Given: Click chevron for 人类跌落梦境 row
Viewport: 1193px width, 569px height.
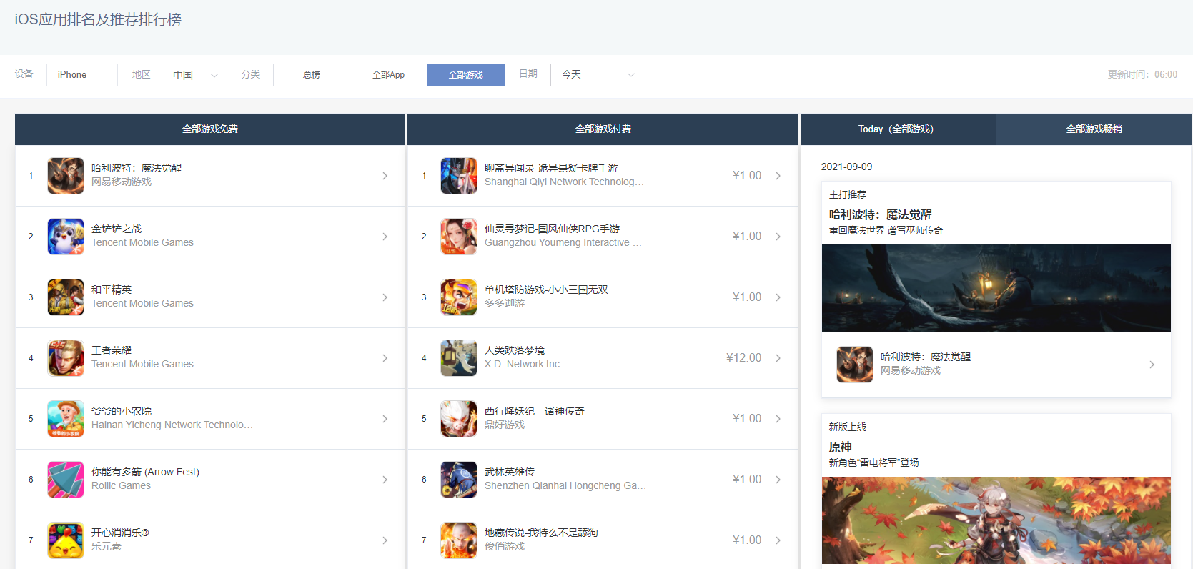Looking at the screenshot, I should tap(778, 358).
